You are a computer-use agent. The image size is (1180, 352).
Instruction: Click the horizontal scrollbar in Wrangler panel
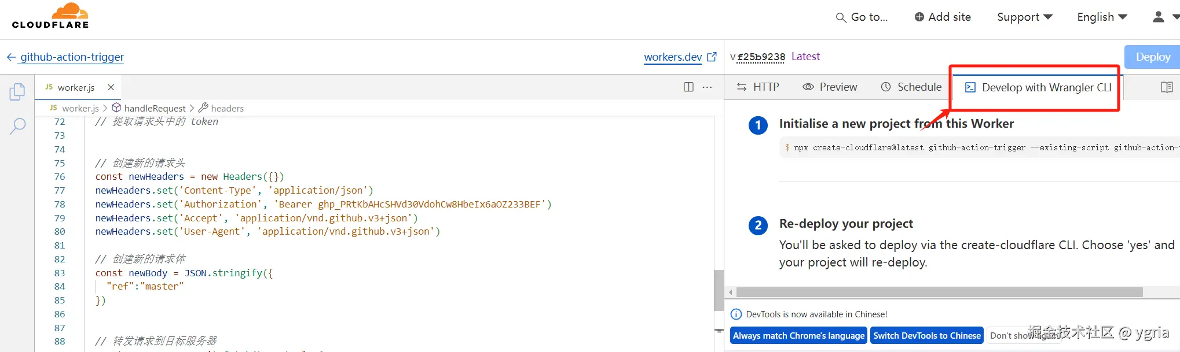939,292
